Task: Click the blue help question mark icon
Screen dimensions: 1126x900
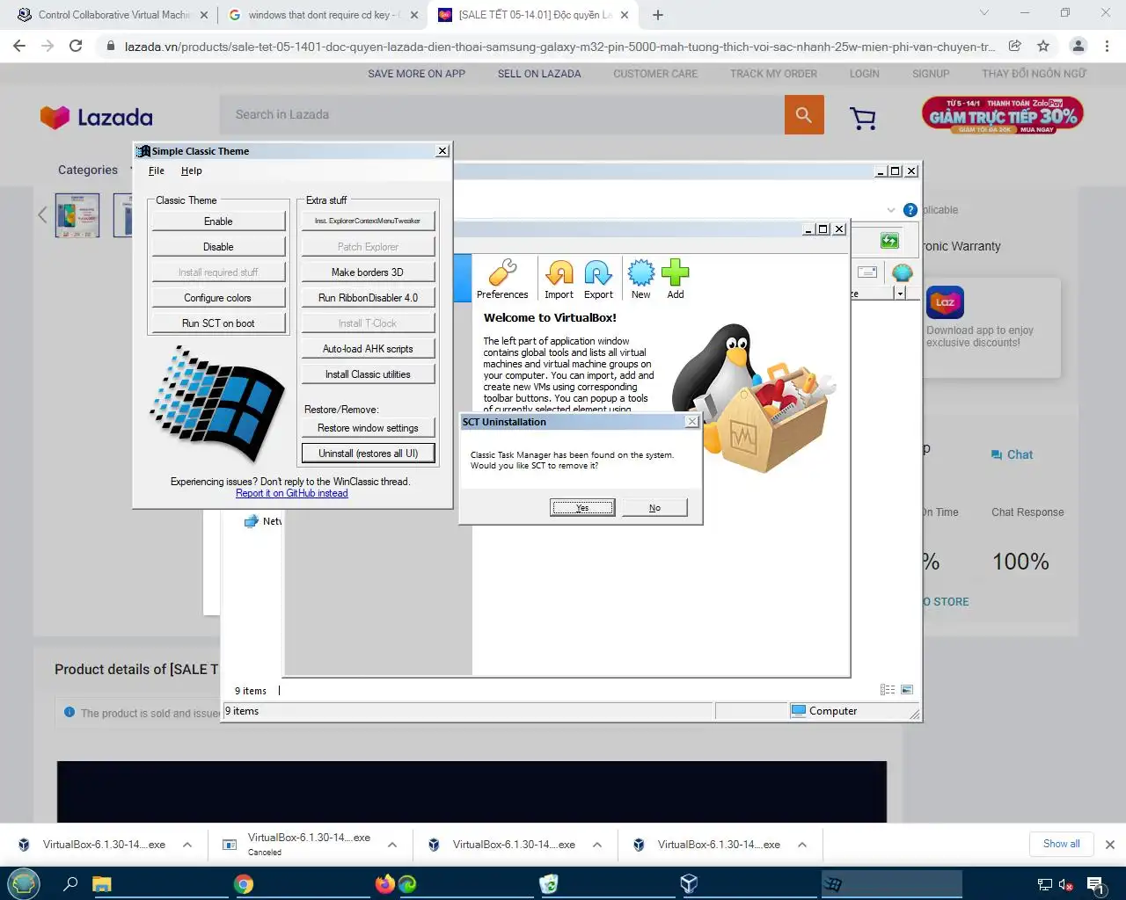Action: [910, 210]
